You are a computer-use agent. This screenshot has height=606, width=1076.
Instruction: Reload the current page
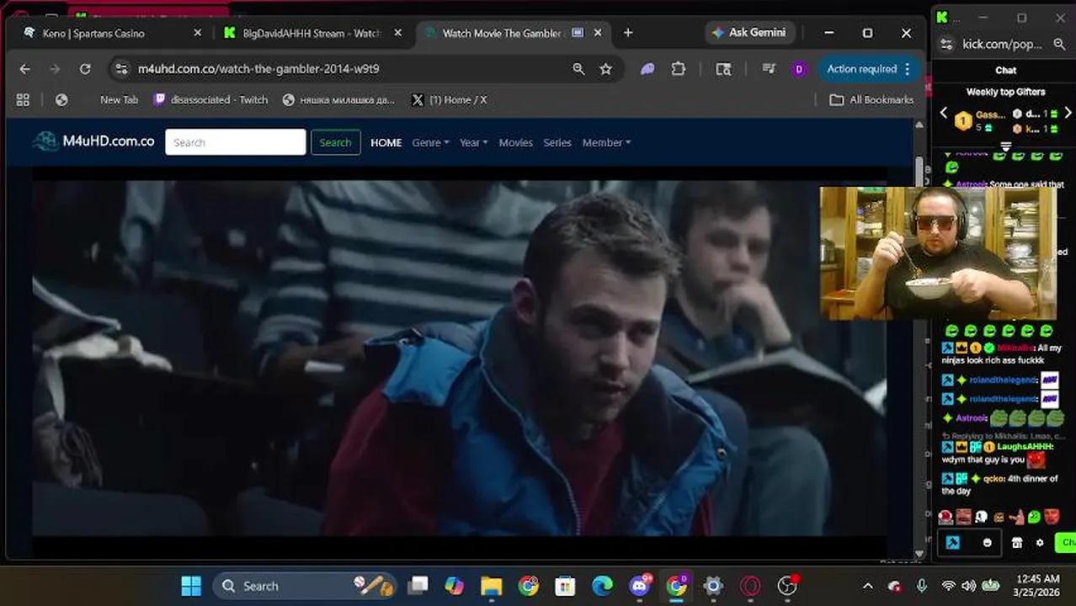coord(85,69)
